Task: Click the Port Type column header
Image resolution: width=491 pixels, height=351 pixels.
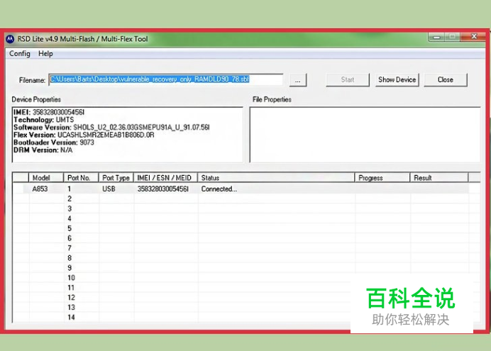Action: pos(116,178)
